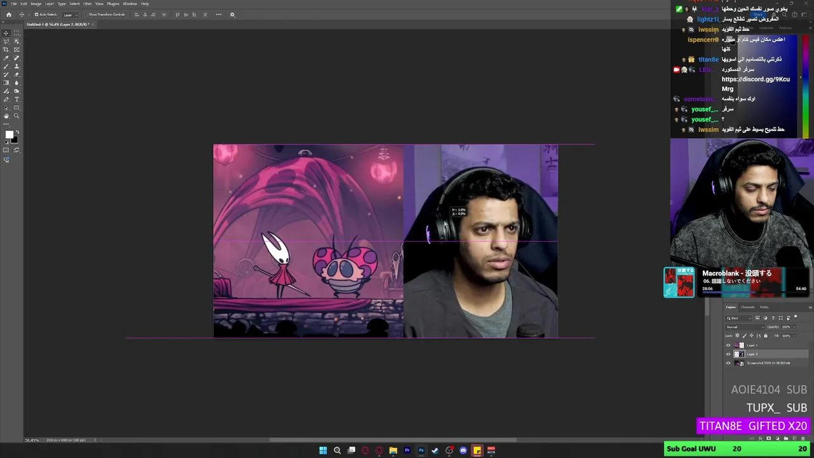
Task: Swap foreground and background colors arrow
Action: click(17, 132)
